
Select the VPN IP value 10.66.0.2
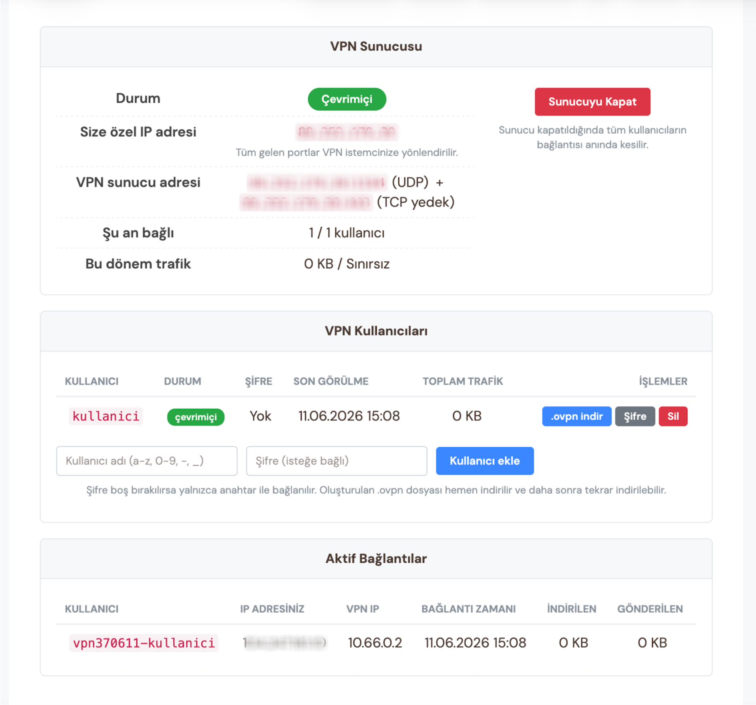[x=375, y=643]
